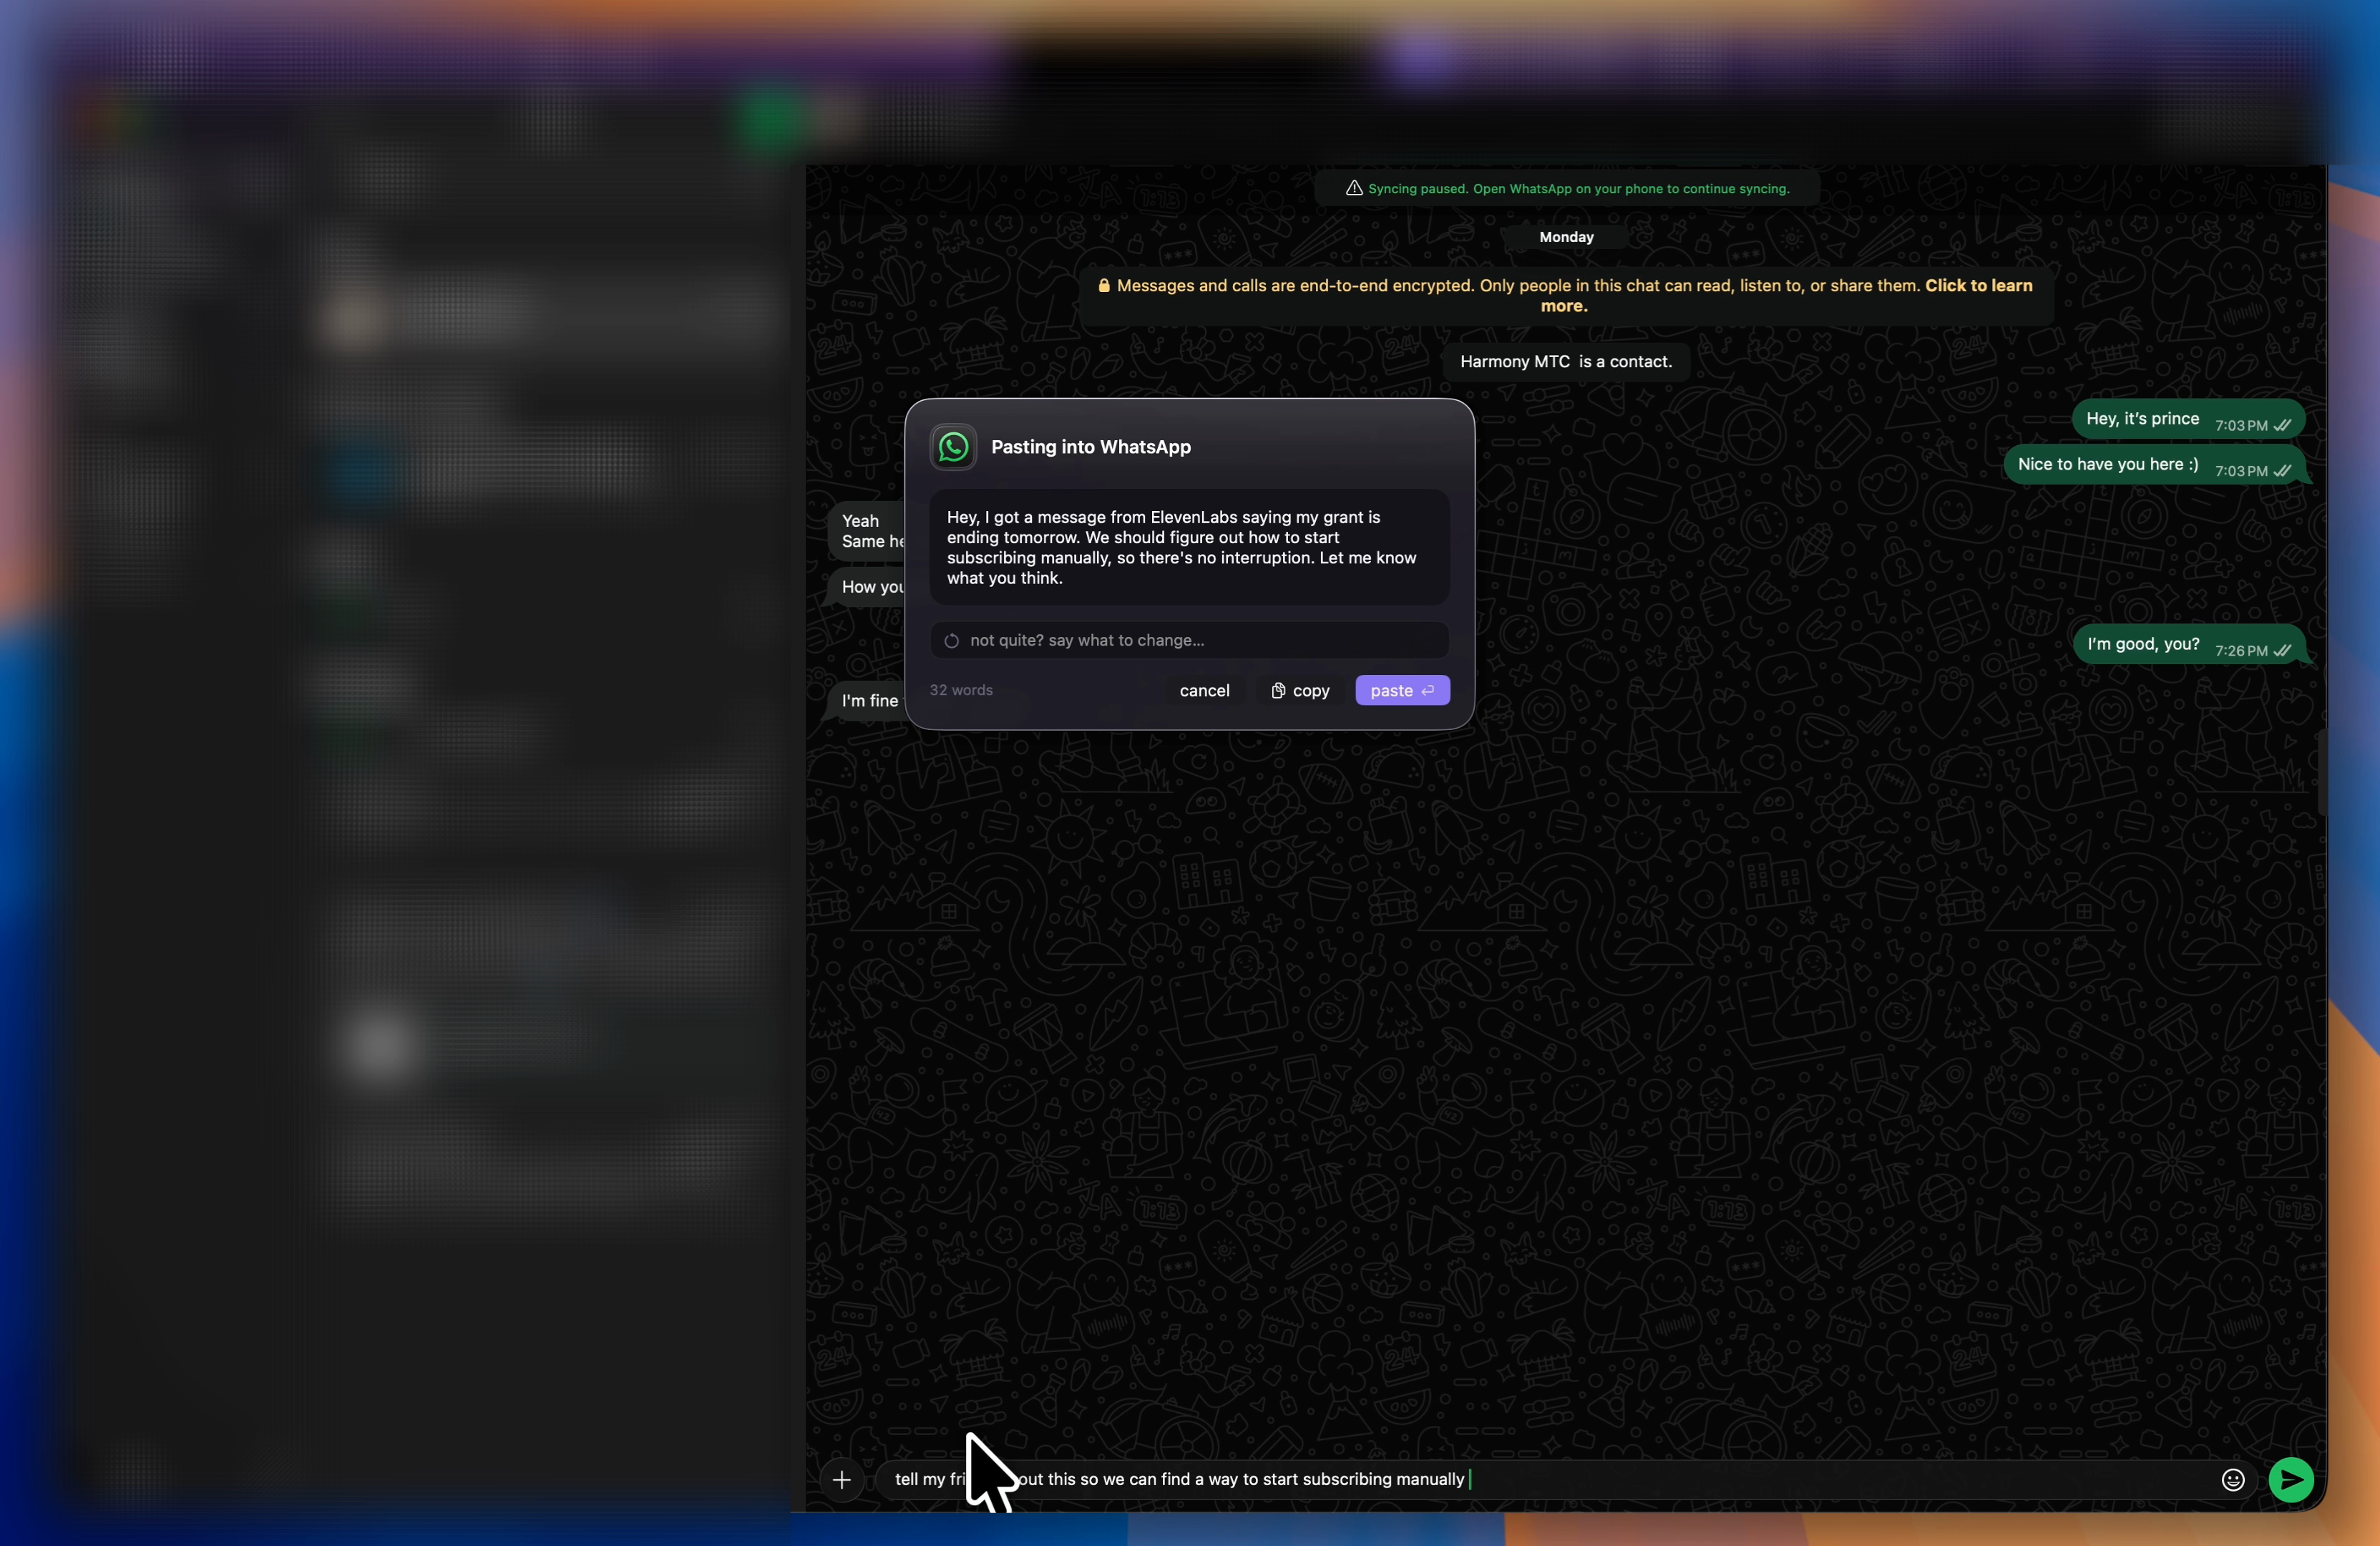The width and height of the screenshot is (2380, 1546).
Task: Click the 'Syncing paused' warning banner
Action: pos(1566,188)
